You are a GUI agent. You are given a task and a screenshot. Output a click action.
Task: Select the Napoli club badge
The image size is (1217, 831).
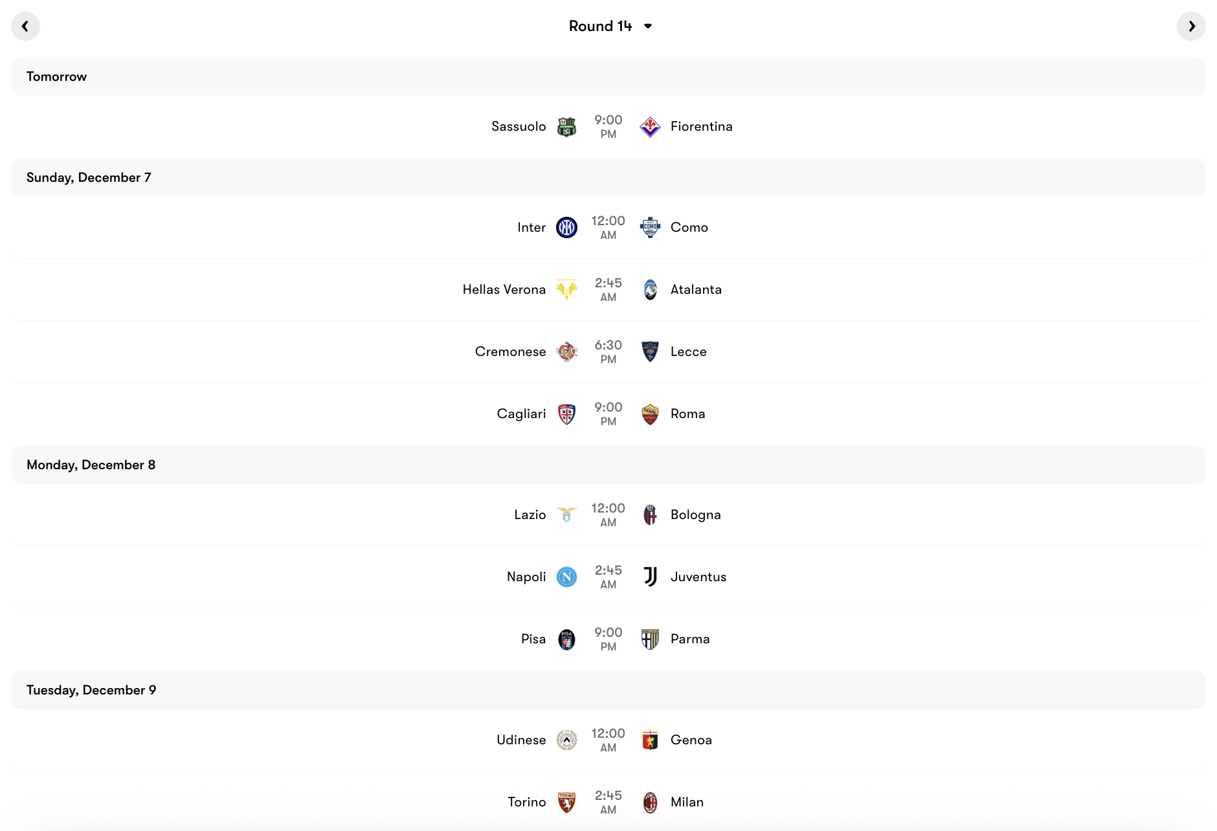pyautogui.click(x=567, y=577)
